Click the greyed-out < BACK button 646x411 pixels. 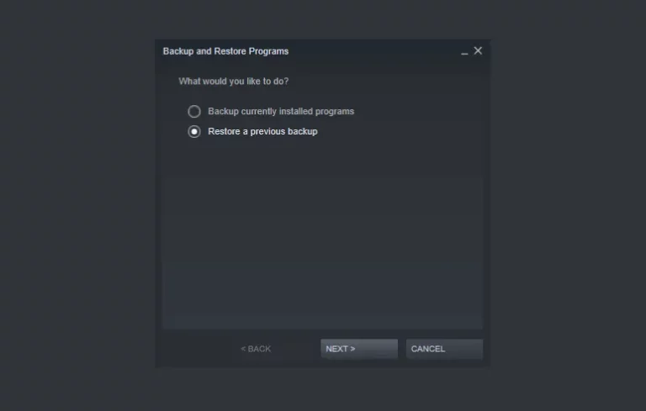point(256,349)
